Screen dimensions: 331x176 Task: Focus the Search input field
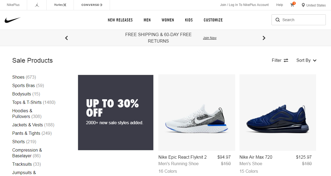299,20
